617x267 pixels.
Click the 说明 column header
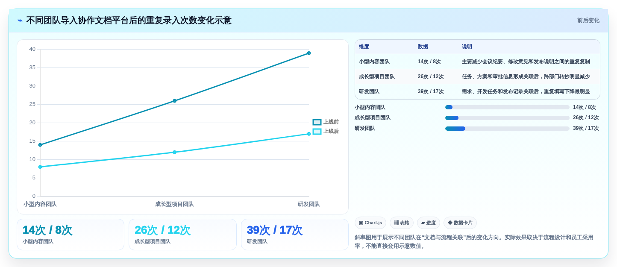tap(467, 47)
